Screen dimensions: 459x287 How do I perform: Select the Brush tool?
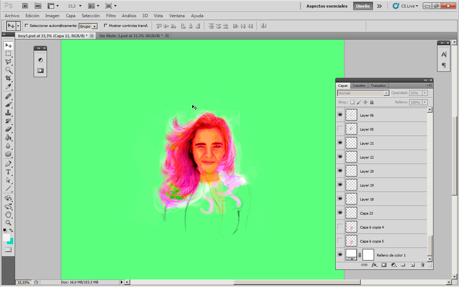pos(8,104)
